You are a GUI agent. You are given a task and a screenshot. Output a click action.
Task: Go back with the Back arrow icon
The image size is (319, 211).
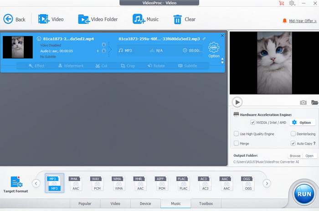point(8,19)
